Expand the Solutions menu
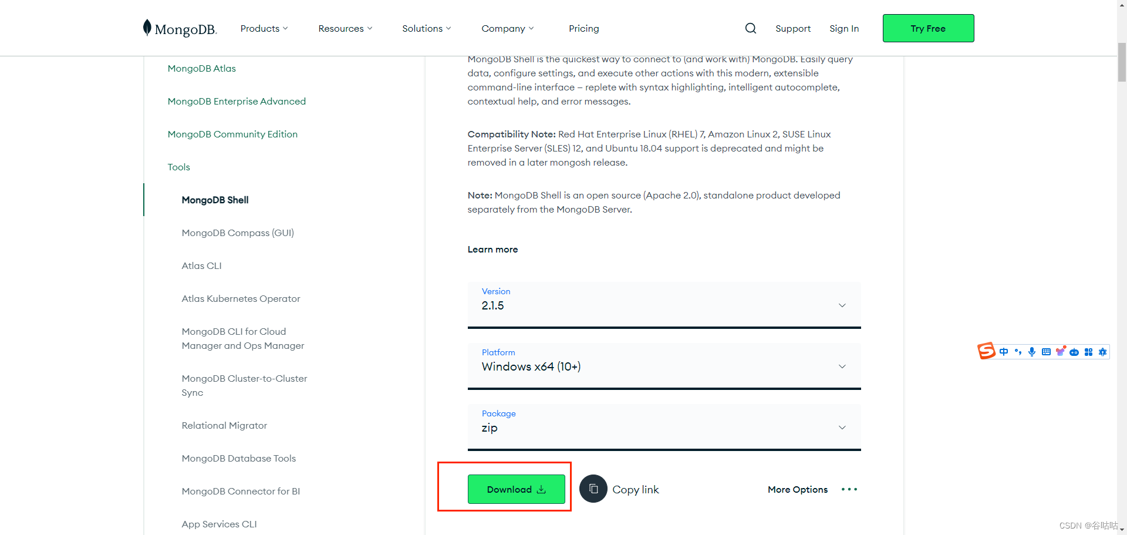This screenshot has height=535, width=1127. [x=427, y=28]
